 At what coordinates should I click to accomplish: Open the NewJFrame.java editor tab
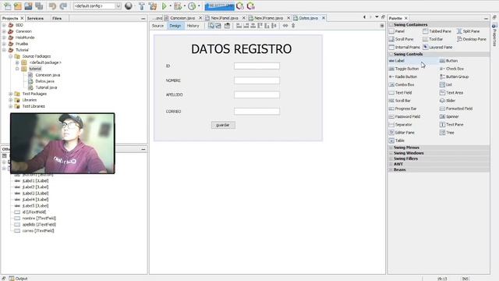pyautogui.click(x=268, y=18)
